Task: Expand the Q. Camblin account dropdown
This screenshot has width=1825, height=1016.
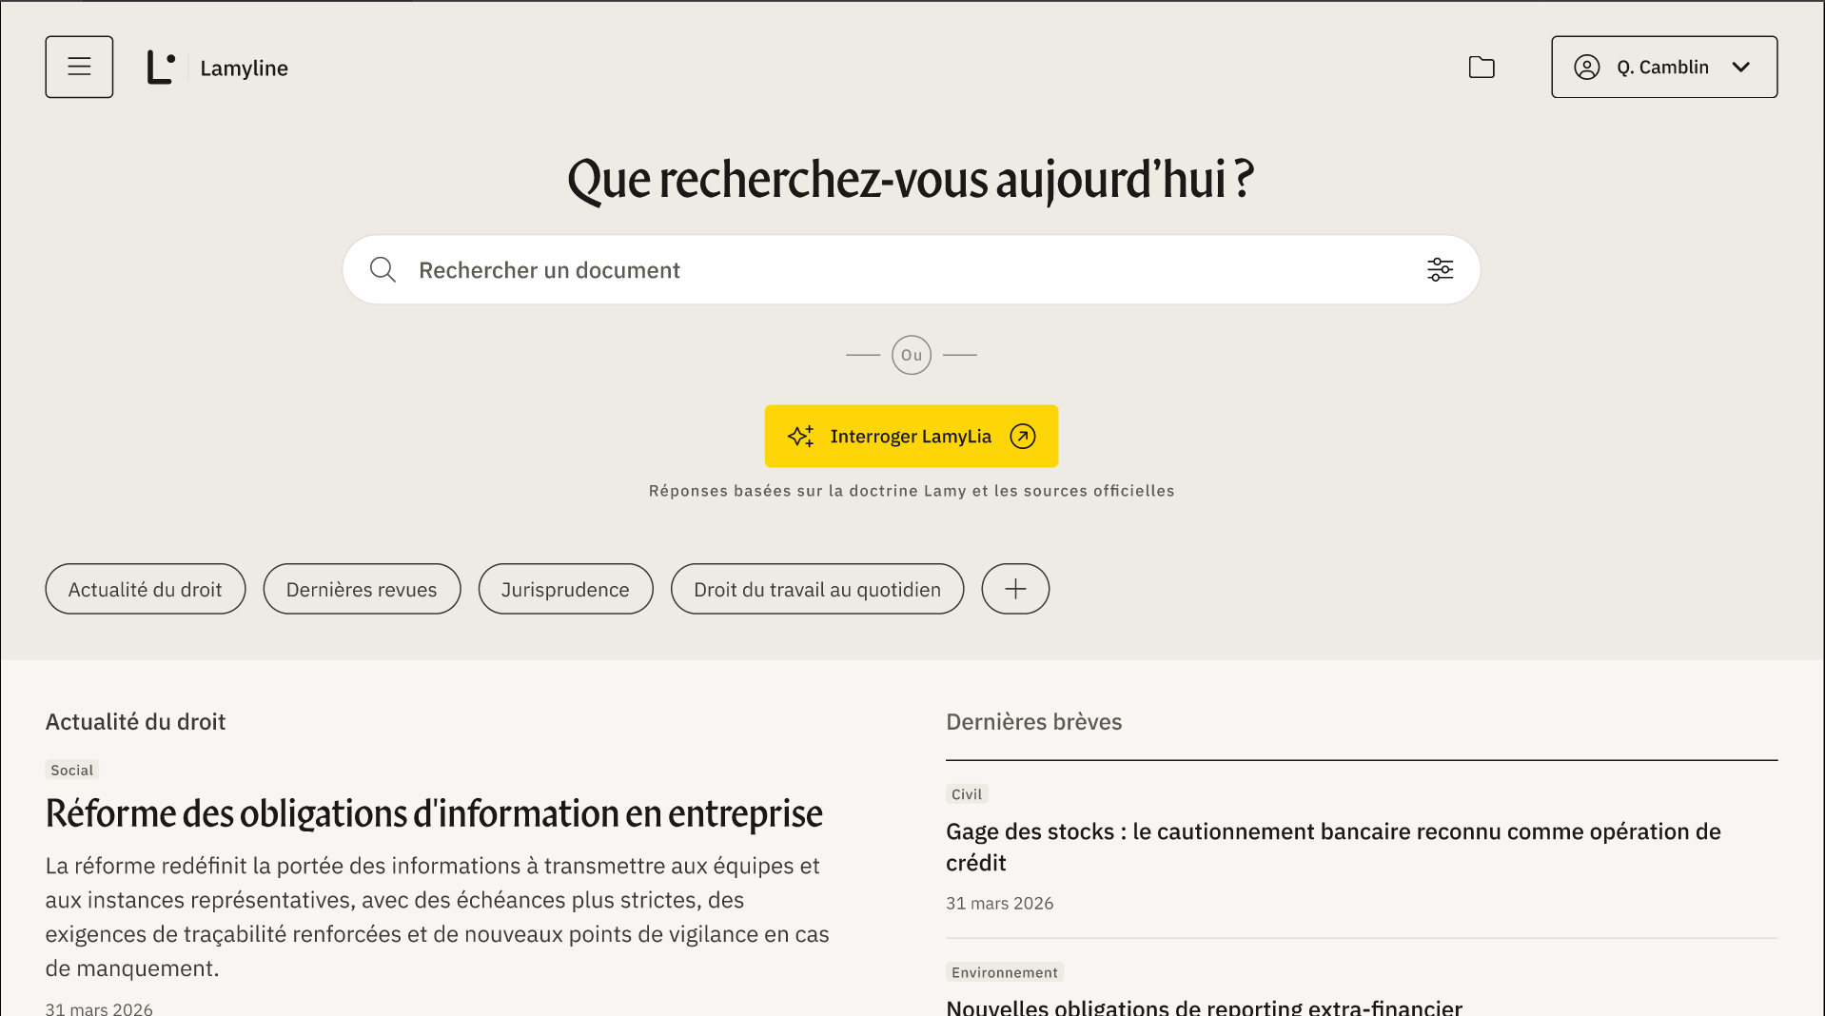Action: (1664, 67)
